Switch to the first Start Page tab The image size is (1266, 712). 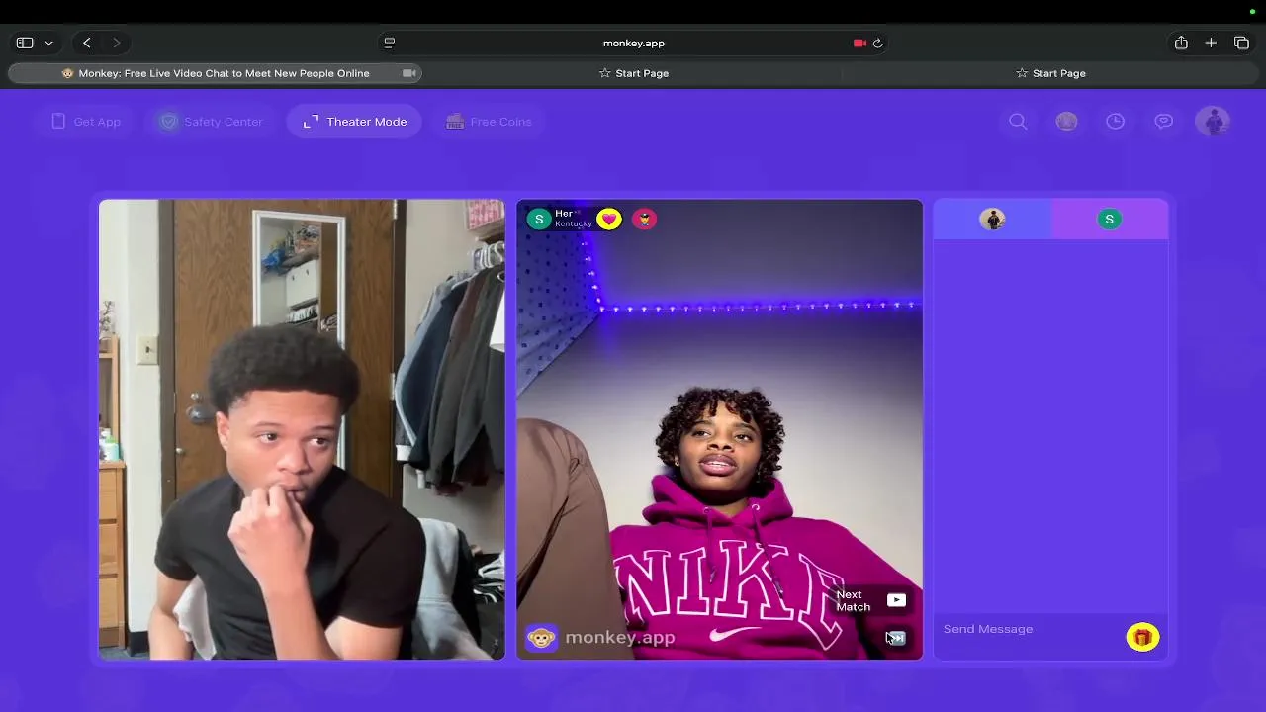pyautogui.click(x=634, y=73)
